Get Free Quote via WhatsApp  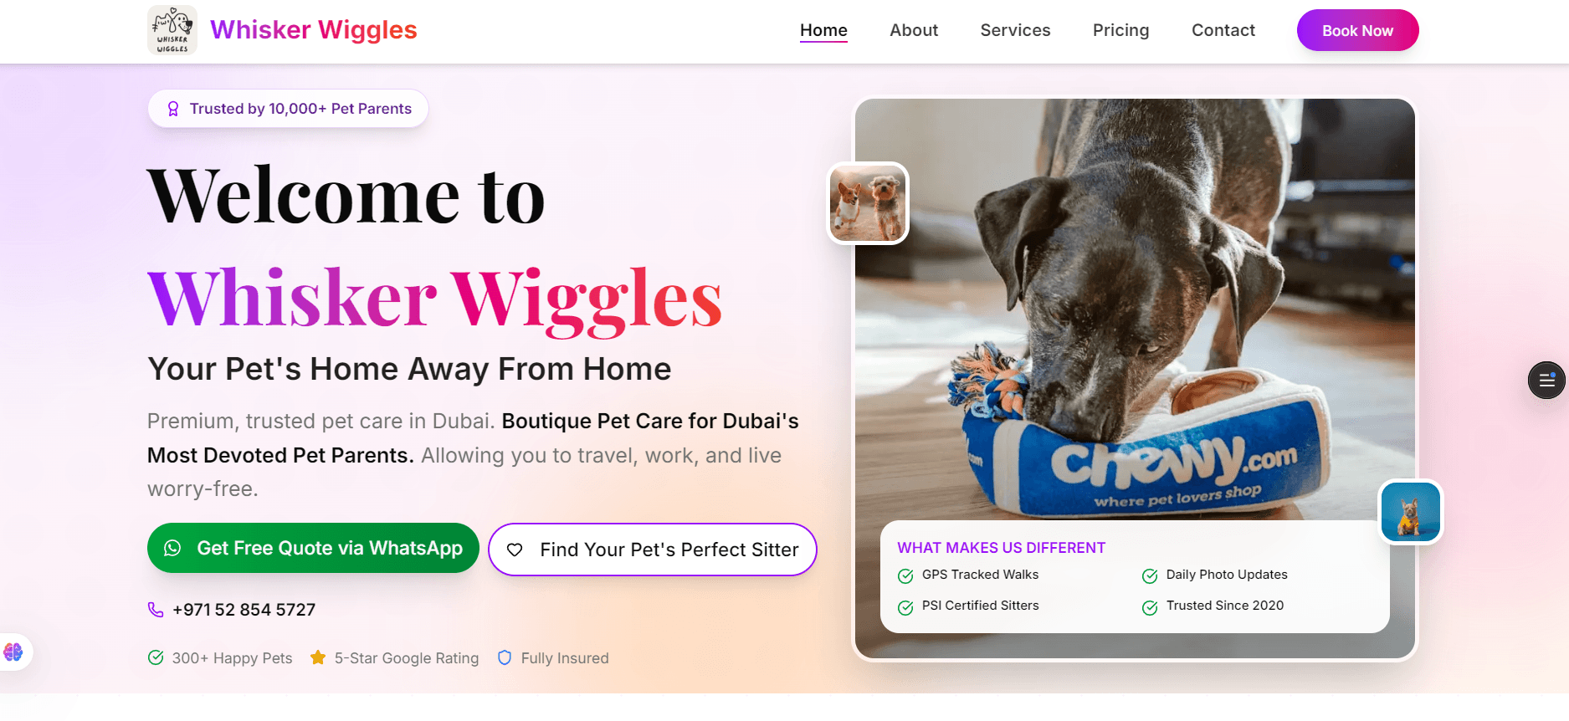tap(313, 548)
